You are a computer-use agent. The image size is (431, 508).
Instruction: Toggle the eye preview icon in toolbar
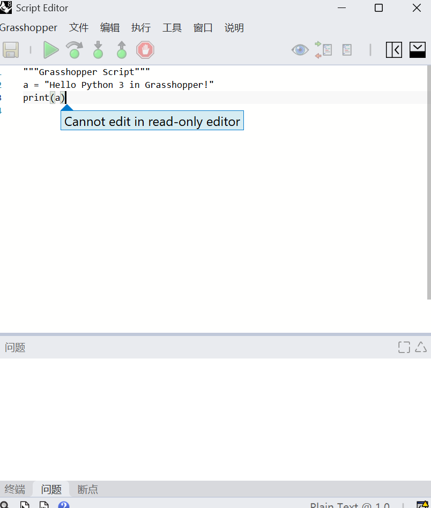click(300, 50)
